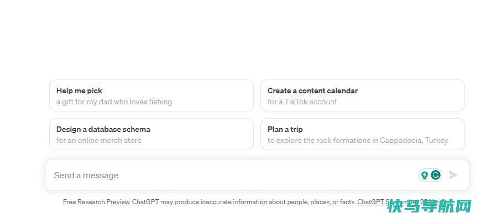The image size is (486, 218).
Task: Click the pill containing lightbulb and Grammarly icons
Action: pos(430,176)
